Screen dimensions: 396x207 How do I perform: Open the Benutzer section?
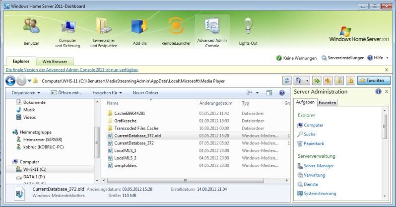(31, 31)
